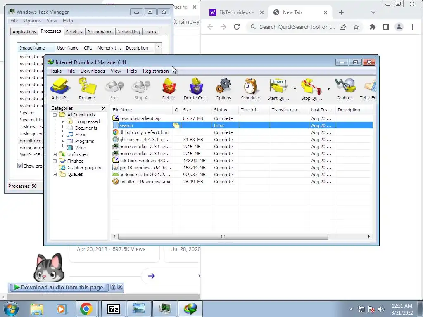Viewport: 423px width, 317px height.
Task: Click the Start Queue icon
Action: (x=278, y=89)
